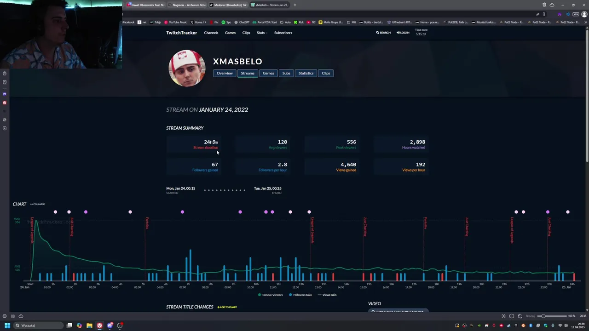Click the 4,640 views gained value
Screen dimensions: 589x331
(x=348, y=165)
